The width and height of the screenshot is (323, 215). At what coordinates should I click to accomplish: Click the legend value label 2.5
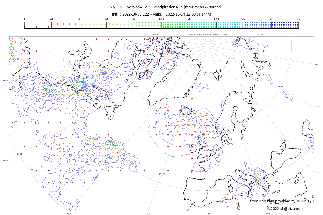(x=51, y=19)
